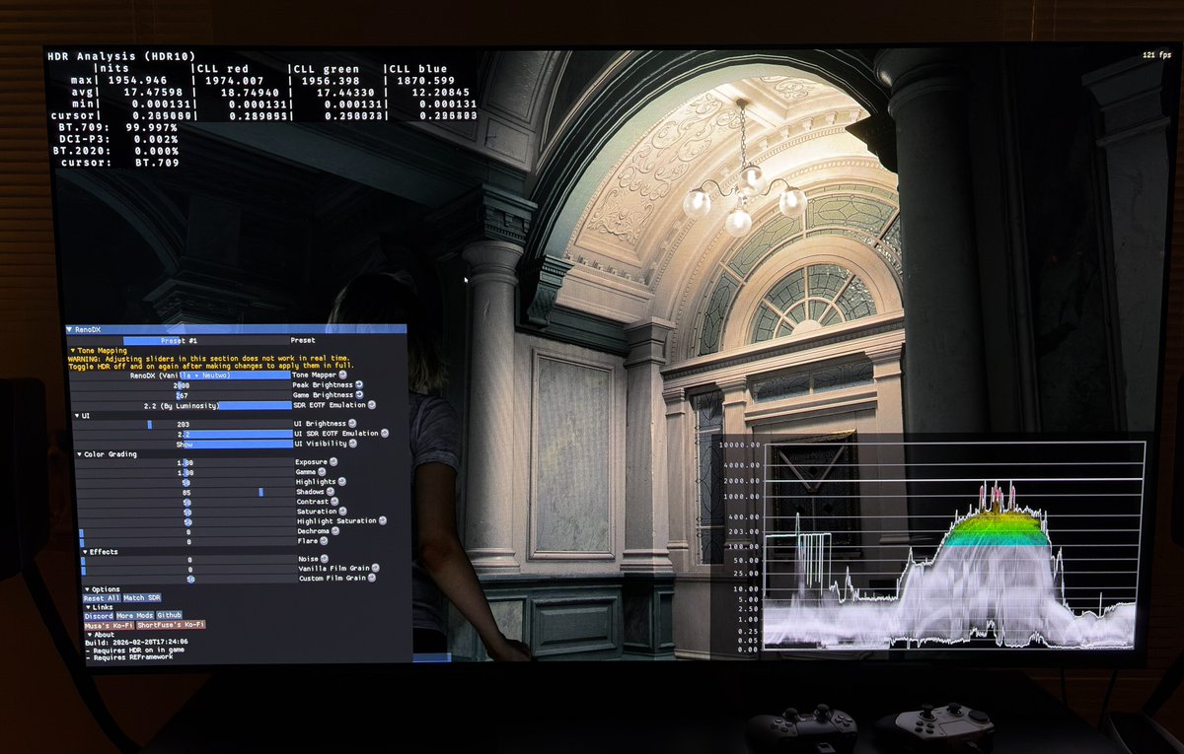Click the Reset All button
Screen dimensions: 1184x754
click(101, 598)
